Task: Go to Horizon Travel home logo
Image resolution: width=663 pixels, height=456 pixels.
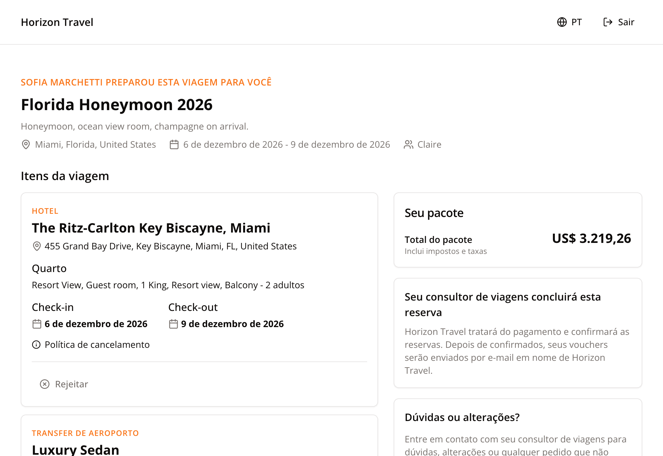Action: pos(57,22)
